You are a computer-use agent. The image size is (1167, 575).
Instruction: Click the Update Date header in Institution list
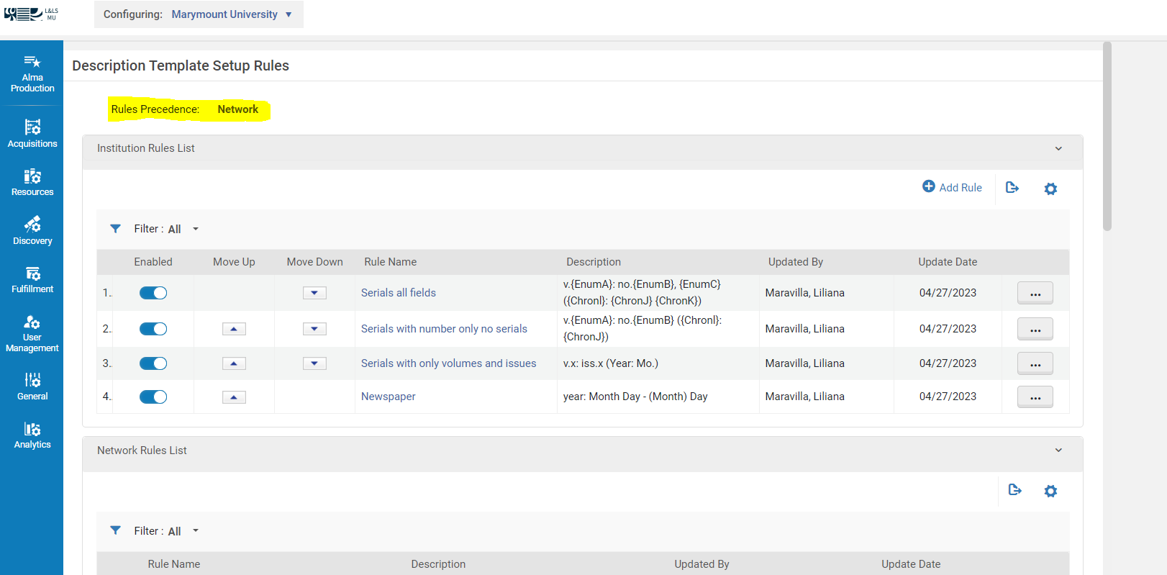(x=948, y=262)
